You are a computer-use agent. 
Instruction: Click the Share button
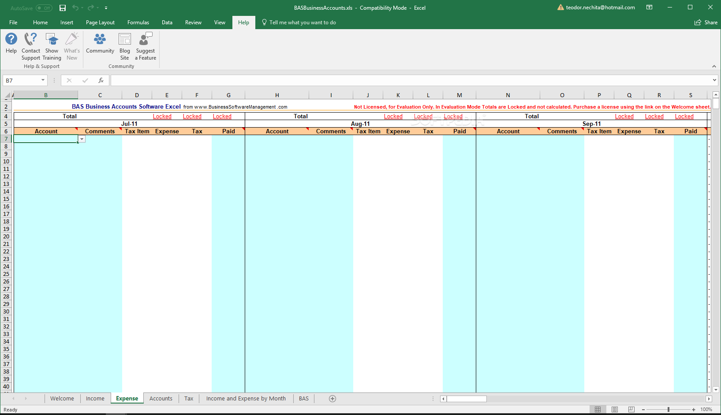point(706,23)
